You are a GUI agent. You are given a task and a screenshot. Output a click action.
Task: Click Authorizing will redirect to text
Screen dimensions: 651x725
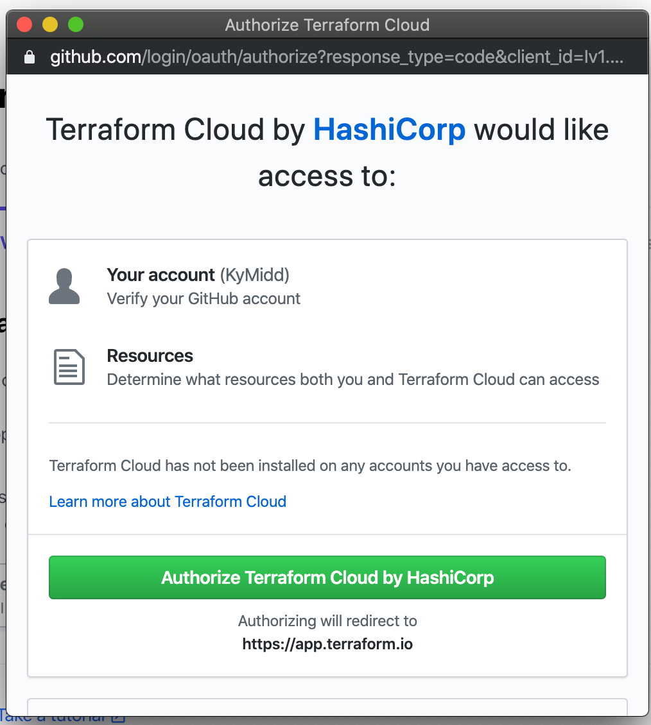327,620
